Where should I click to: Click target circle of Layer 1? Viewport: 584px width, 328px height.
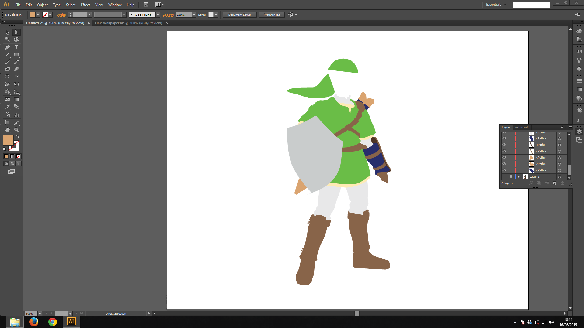(x=559, y=177)
